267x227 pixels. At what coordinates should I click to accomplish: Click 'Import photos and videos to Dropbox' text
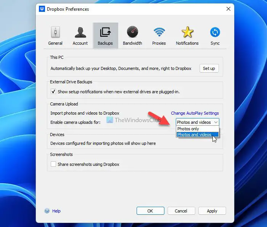coord(85,113)
